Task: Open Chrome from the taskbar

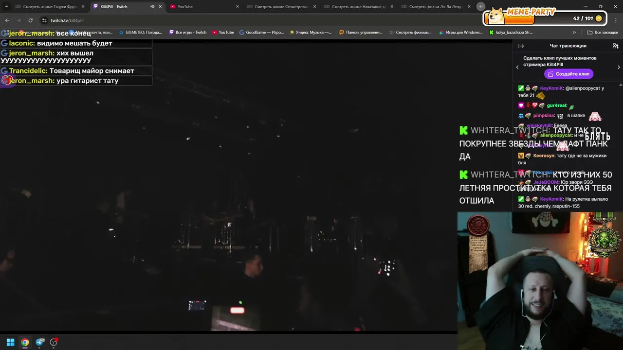Action: [x=25, y=342]
